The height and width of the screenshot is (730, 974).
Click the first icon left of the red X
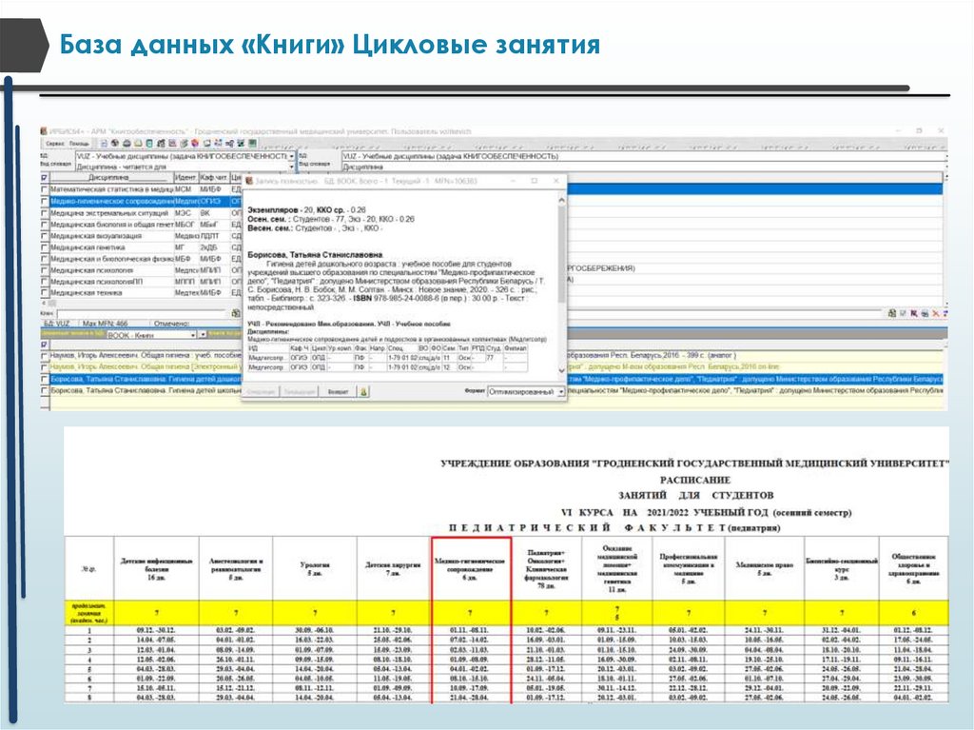tap(925, 313)
